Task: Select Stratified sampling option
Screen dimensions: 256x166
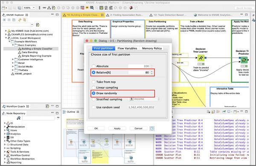Action: coord(93,99)
